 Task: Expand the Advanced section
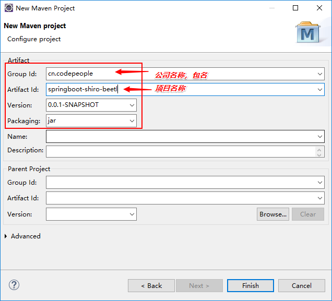pos(6,236)
